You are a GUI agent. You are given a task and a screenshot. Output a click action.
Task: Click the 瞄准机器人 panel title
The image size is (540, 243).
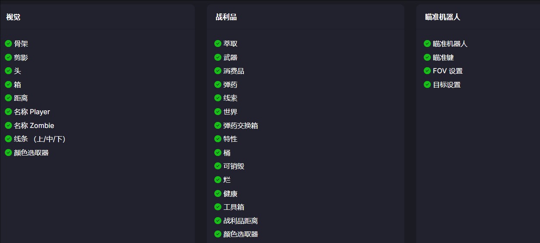point(443,17)
